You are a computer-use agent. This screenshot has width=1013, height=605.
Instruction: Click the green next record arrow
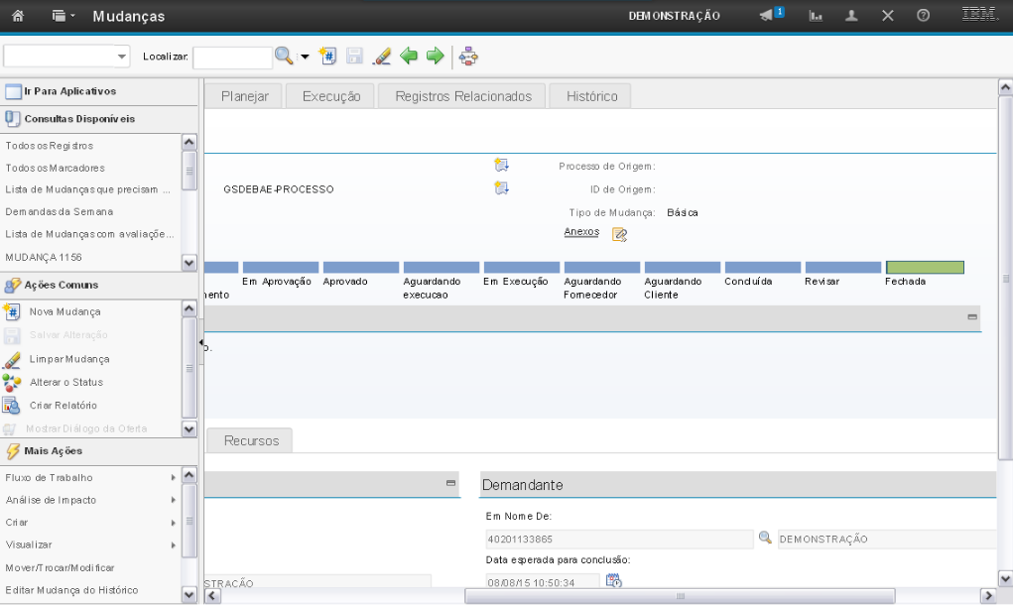(435, 57)
